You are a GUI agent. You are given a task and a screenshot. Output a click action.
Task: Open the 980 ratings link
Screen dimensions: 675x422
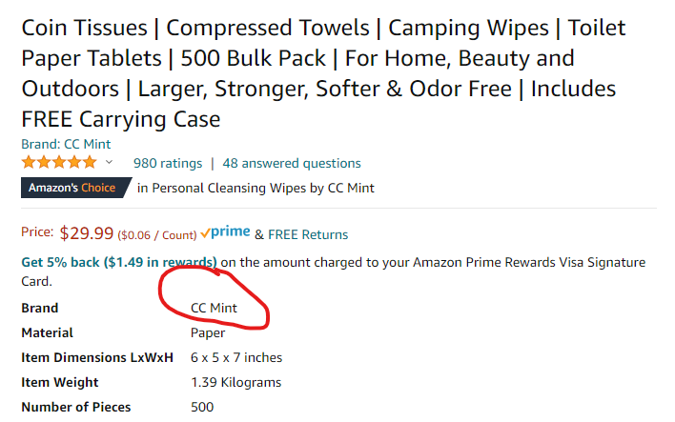(168, 164)
